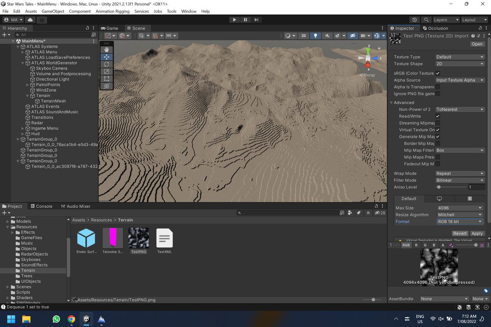Select the TestXML file asset
The width and height of the screenshot is (491, 327).
tap(164, 238)
